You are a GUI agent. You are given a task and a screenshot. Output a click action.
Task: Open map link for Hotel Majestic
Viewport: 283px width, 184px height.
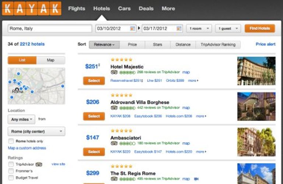click(x=186, y=72)
